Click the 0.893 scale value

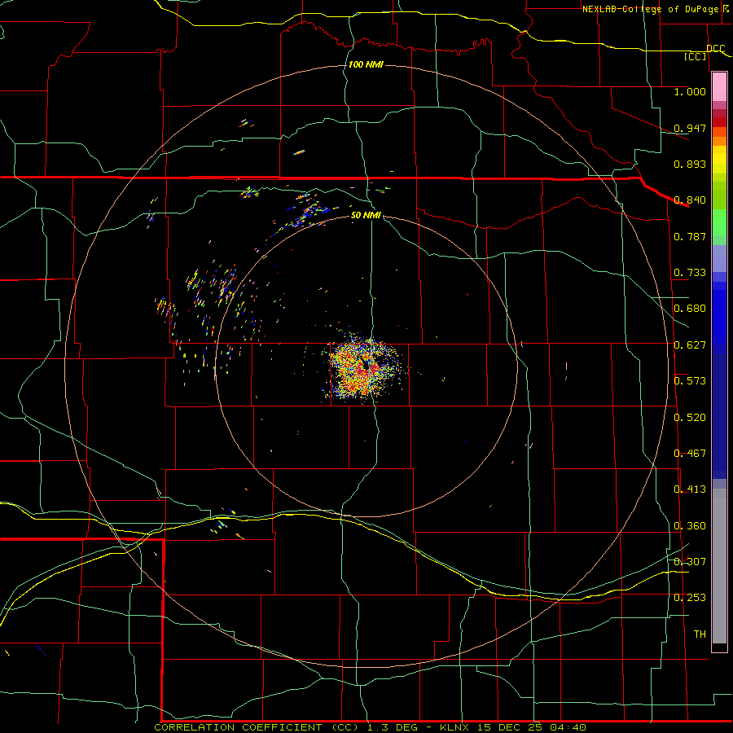(690, 164)
